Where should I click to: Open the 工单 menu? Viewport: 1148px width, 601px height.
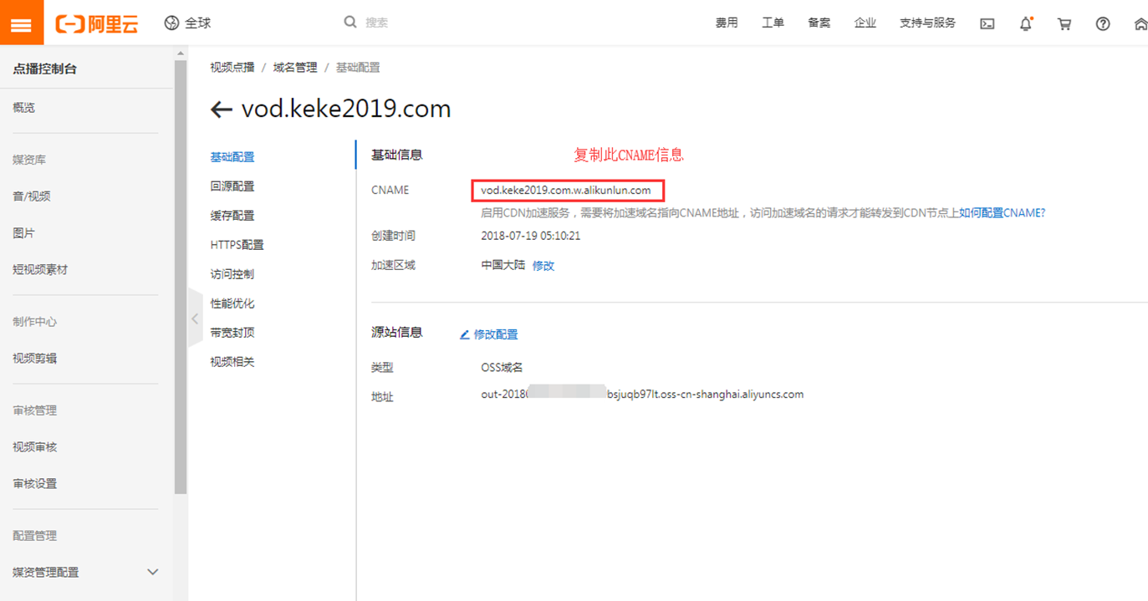(773, 23)
